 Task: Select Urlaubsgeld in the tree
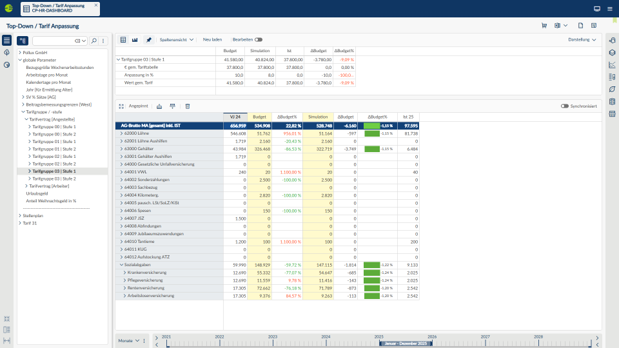tap(37, 193)
